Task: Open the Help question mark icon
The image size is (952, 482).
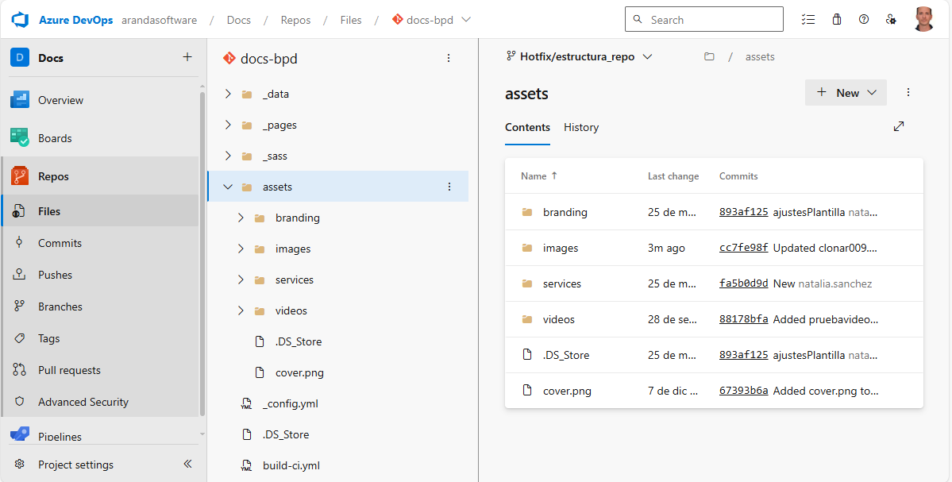Action: click(x=864, y=20)
